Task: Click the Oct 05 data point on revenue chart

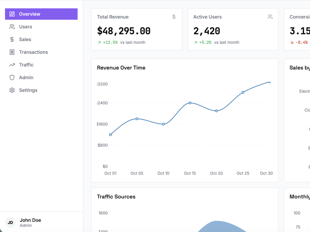Action: pos(137,119)
